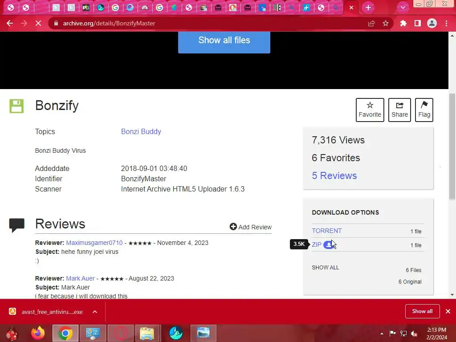Click Show all downloads button
This screenshot has width=456, height=342.
click(422, 311)
